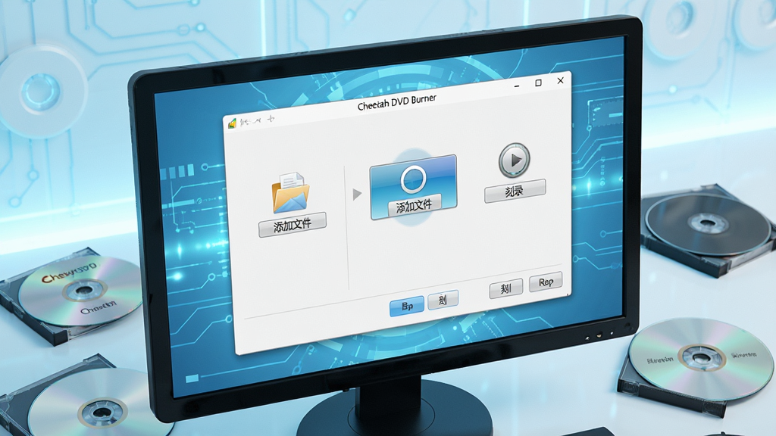Viewport: 776px width, 436px height.
Task: Click the blue highlighted bottom button
Action: point(407,306)
